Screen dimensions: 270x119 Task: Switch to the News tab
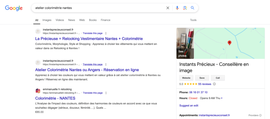[71, 20]
